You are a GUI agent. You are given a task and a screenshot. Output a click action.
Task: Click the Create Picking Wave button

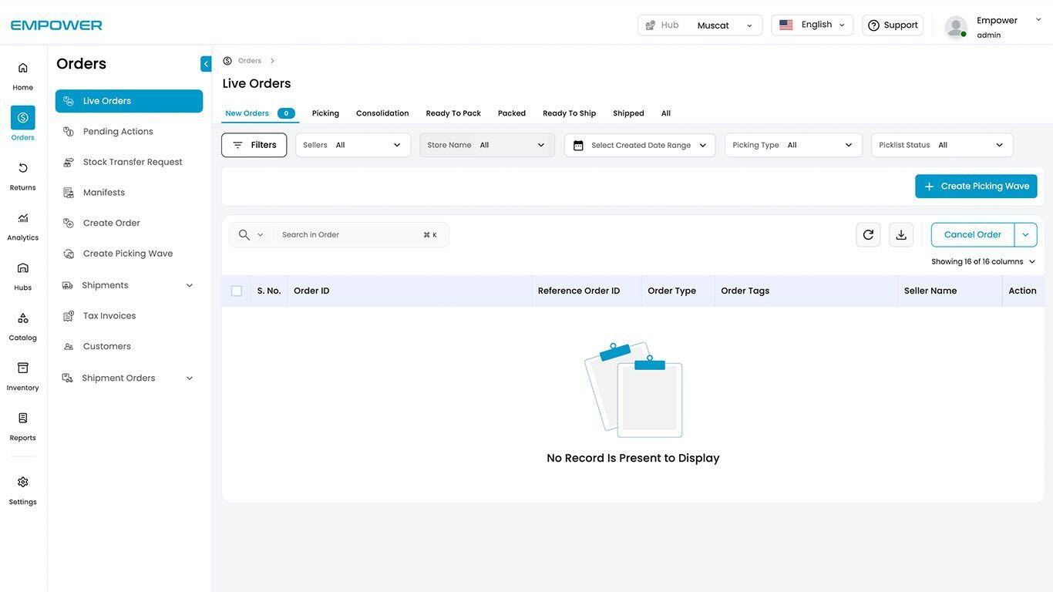(976, 187)
